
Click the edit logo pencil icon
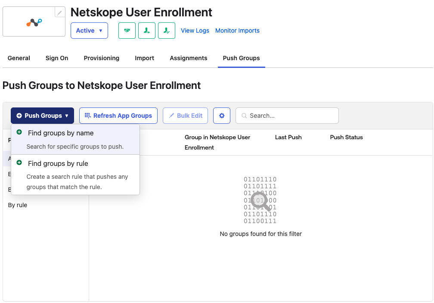(x=59, y=12)
